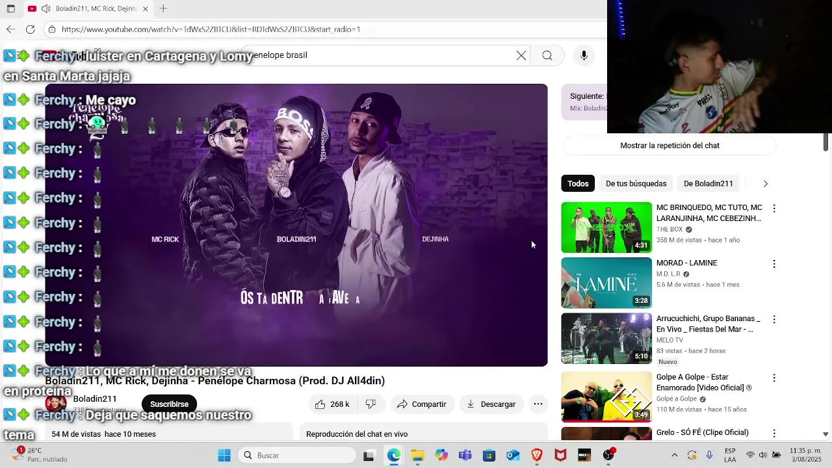Click Reproducción del chat en vivo panel
This screenshot has height=468, width=832.
[424, 434]
